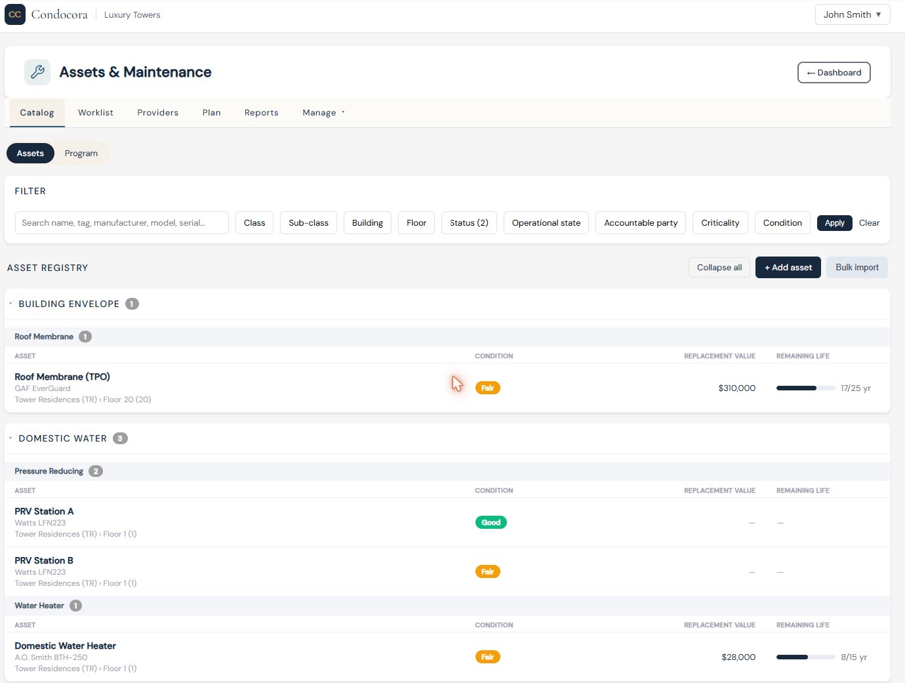Click the Luxury Towers property name
The image size is (905, 683).
click(132, 14)
